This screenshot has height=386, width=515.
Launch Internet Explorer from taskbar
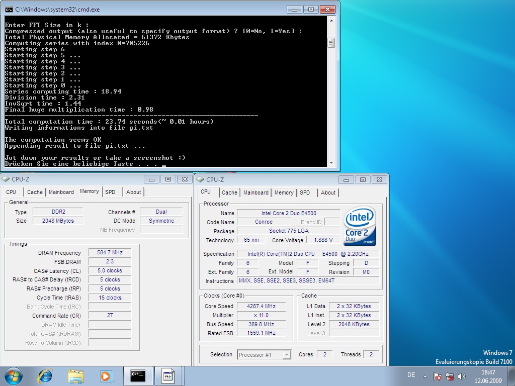tap(45, 376)
